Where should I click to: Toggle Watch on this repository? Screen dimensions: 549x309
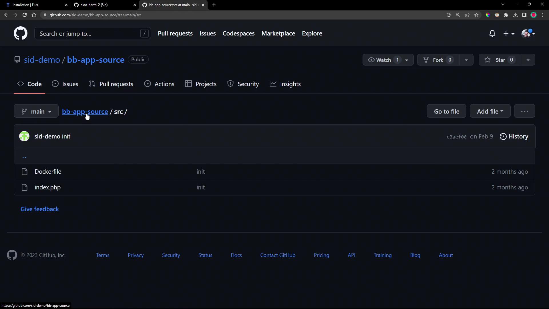pos(388,60)
